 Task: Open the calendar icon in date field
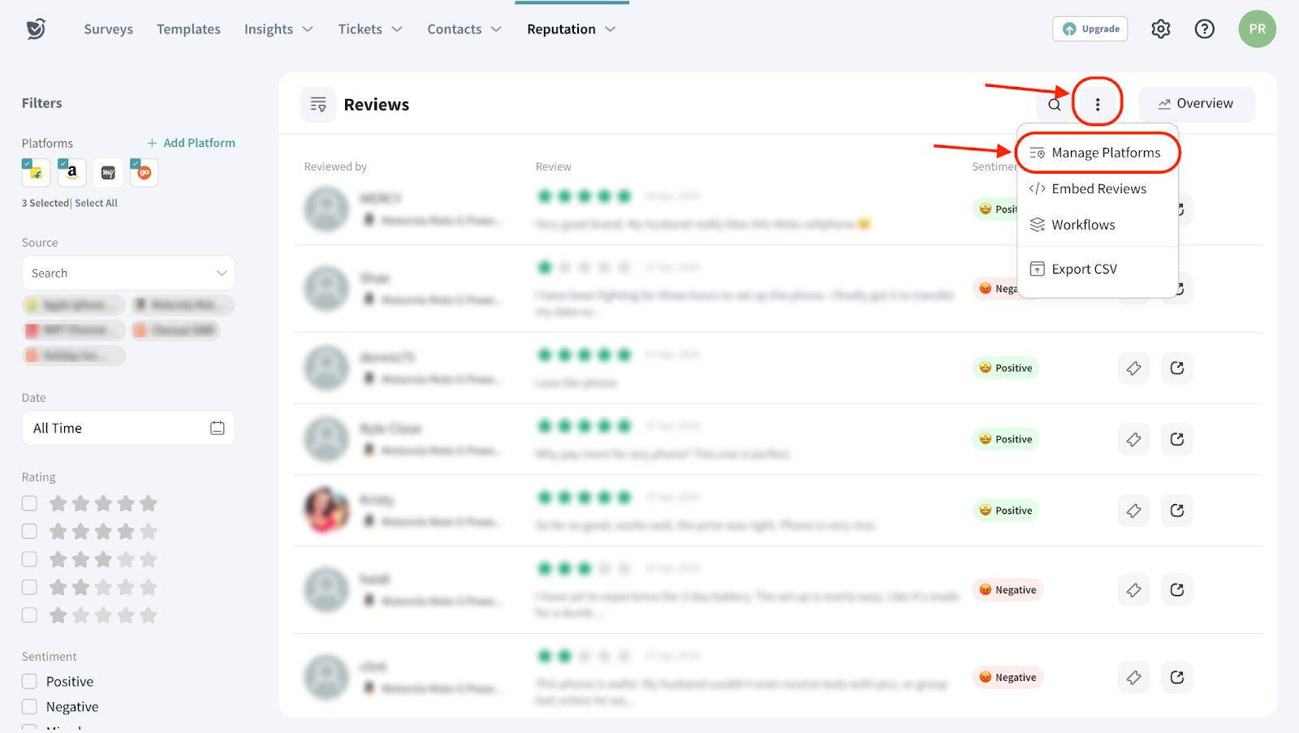(217, 428)
